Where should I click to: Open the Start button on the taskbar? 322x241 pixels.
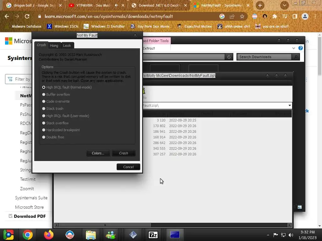click(8, 235)
